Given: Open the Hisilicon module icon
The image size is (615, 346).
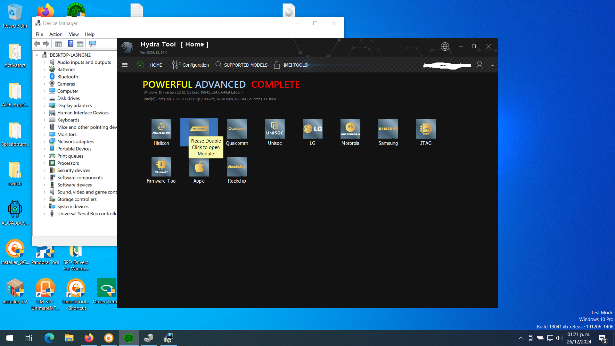Looking at the screenshot, I should [161, 129].
